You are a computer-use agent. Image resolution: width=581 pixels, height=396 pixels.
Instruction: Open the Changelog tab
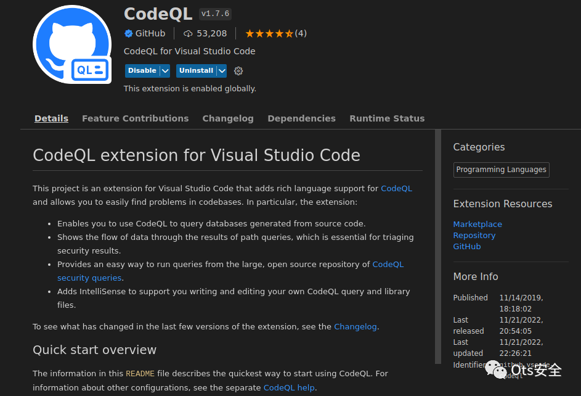(x=228, y=118)
